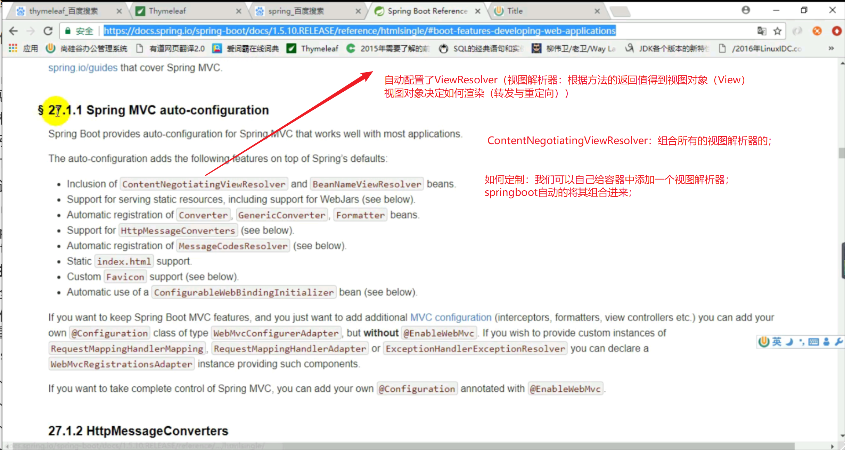Open the Google Translate icon in address bar
Viewport: 845px width, 450px height.
point(762,31)
